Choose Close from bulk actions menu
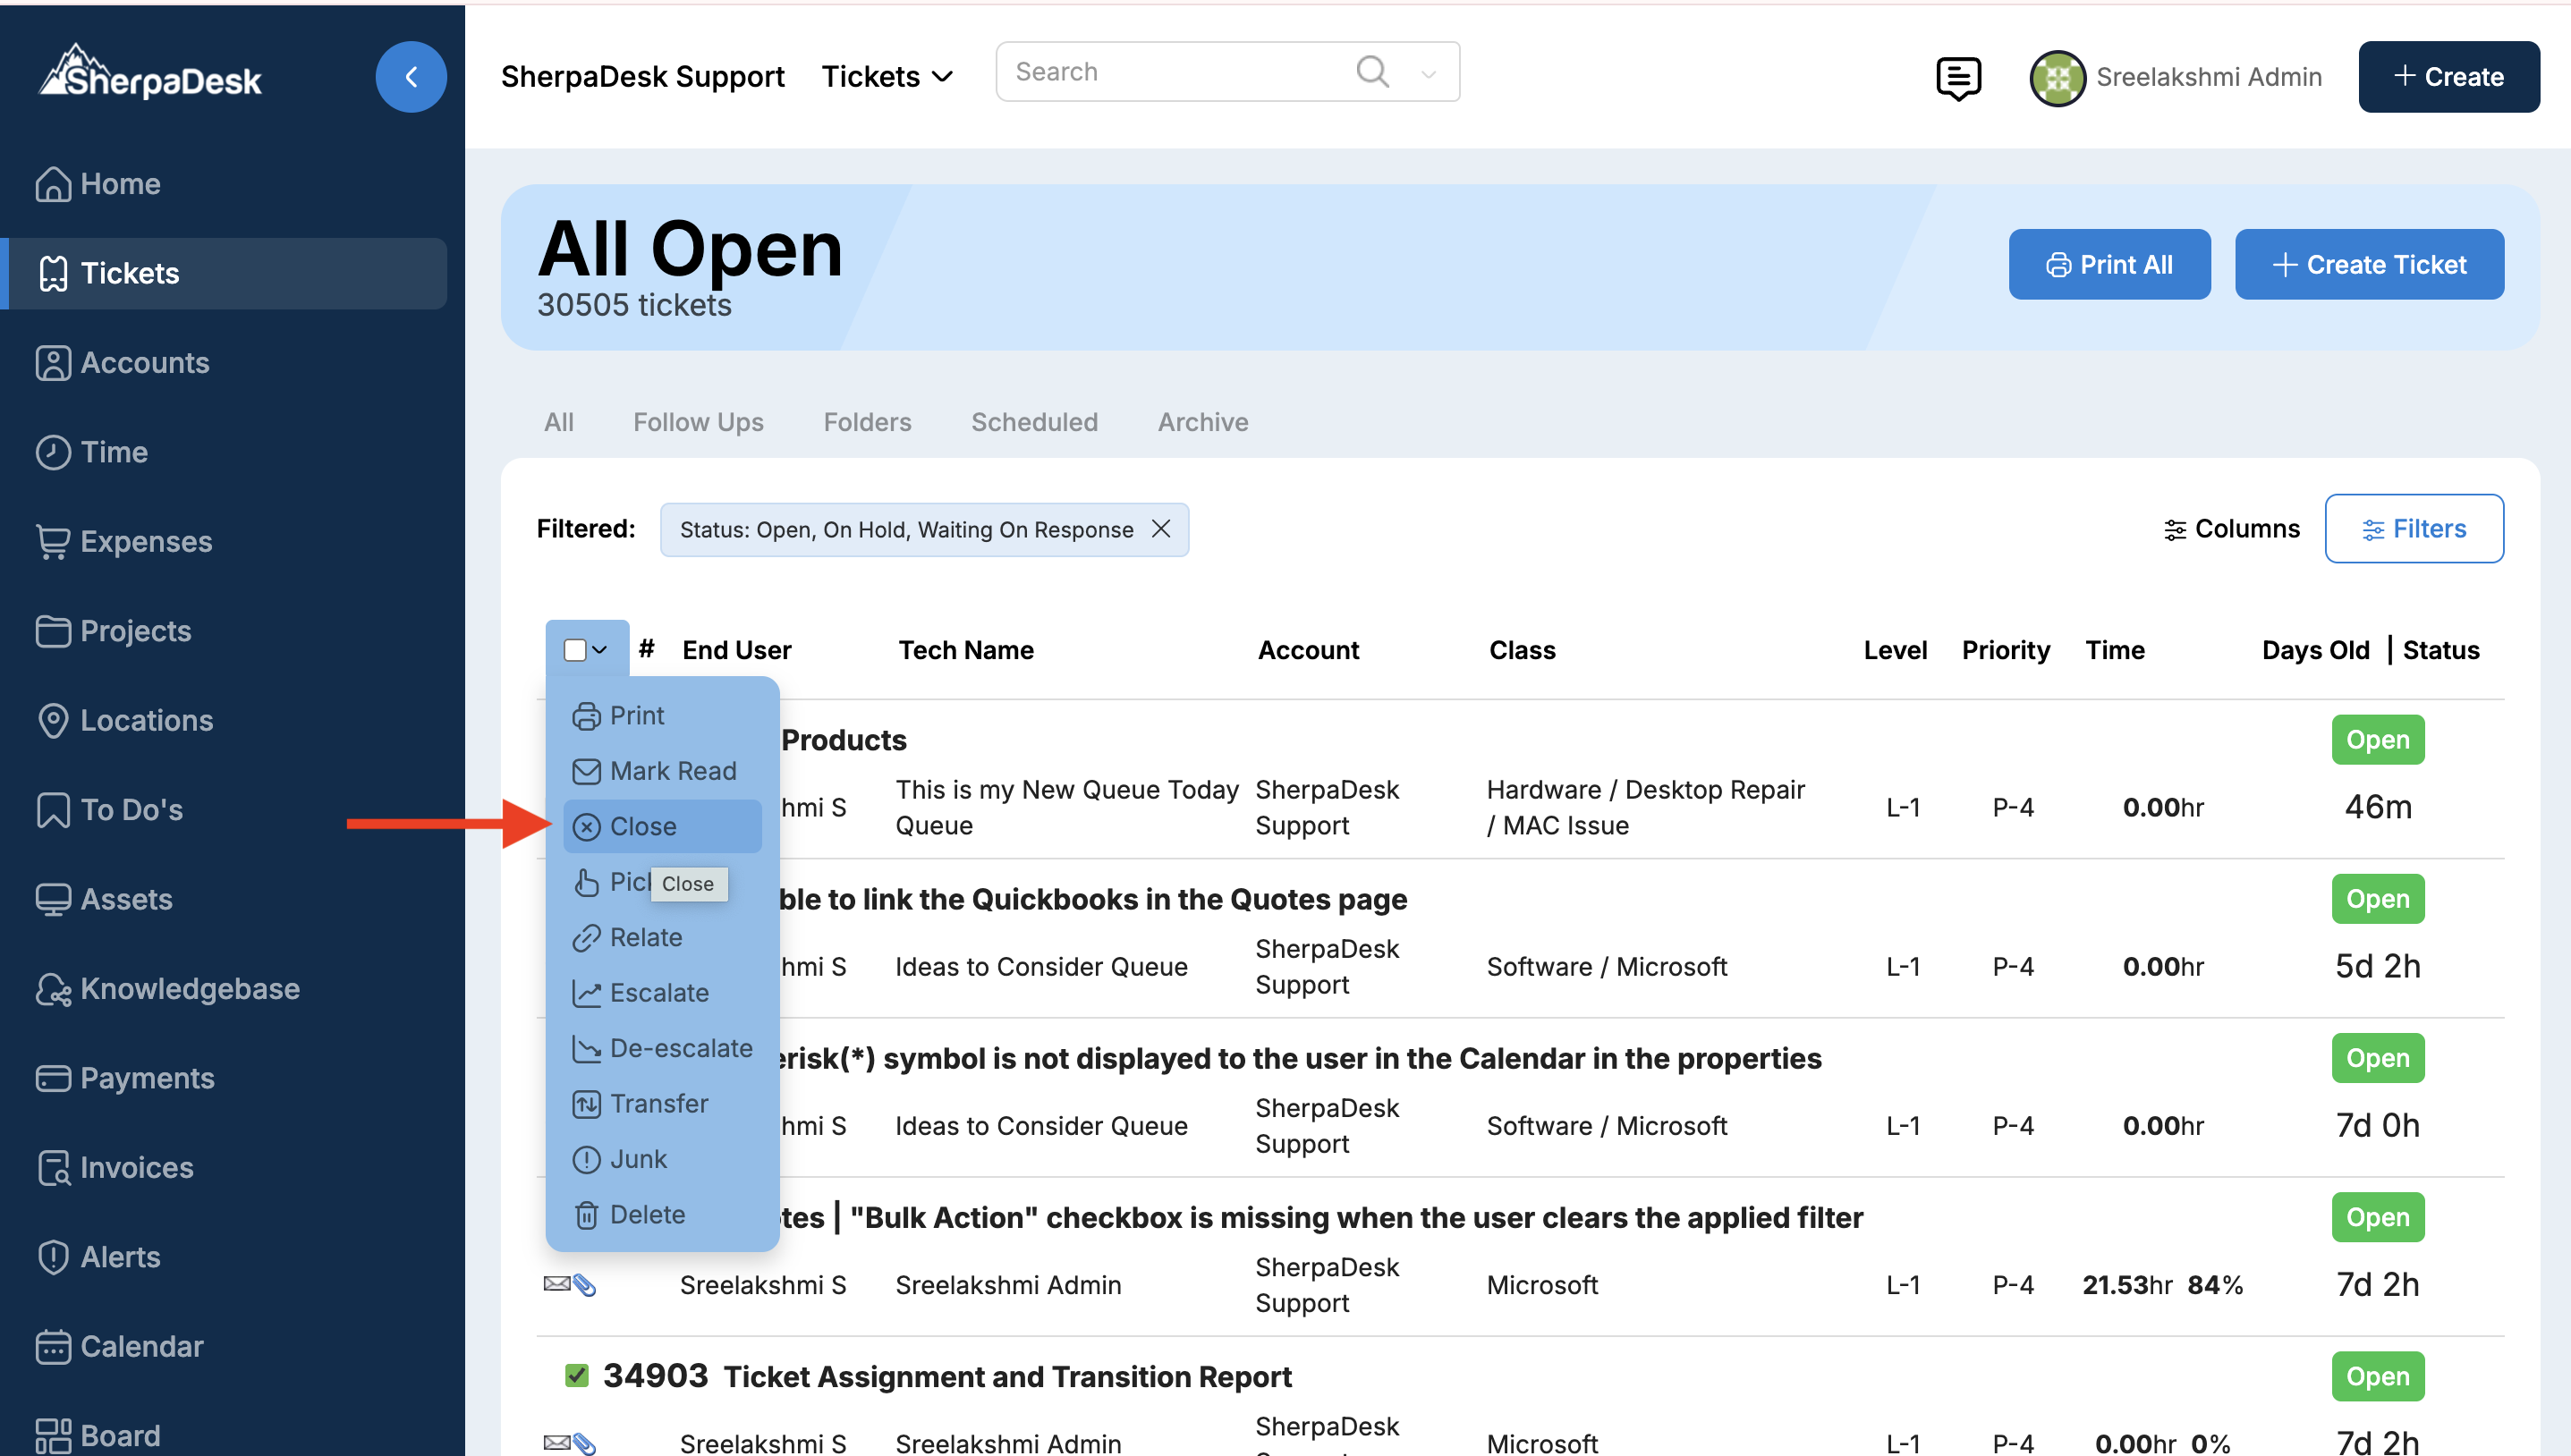This screenshot has width=2571, height=1456. tap(643, 826)
